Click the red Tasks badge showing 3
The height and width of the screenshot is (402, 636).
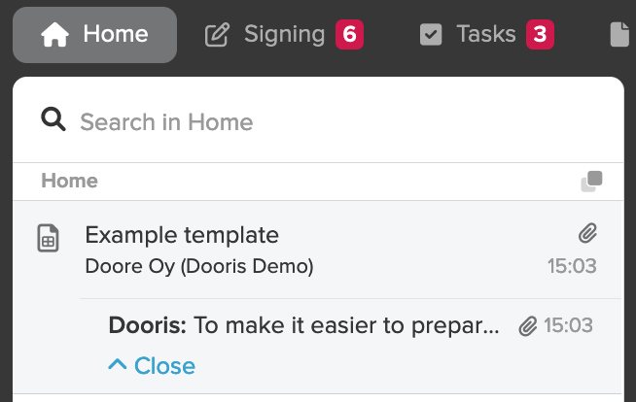[541, 34]
